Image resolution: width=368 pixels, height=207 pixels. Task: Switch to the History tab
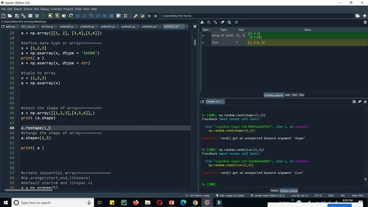point(274,190)
